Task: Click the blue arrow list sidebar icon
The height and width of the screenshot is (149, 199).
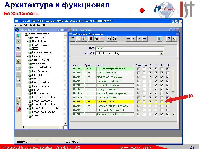Action: coord(18,49)
